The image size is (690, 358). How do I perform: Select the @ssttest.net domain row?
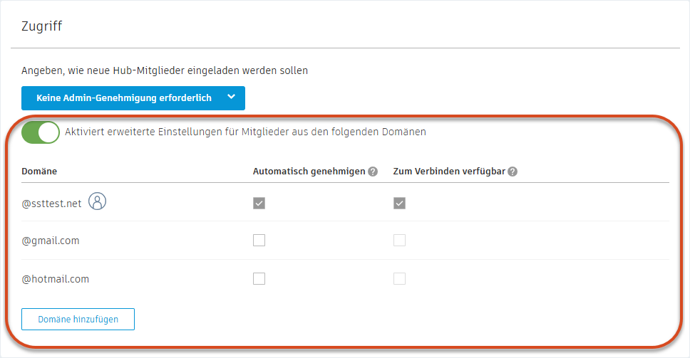(x=51, y=204)
